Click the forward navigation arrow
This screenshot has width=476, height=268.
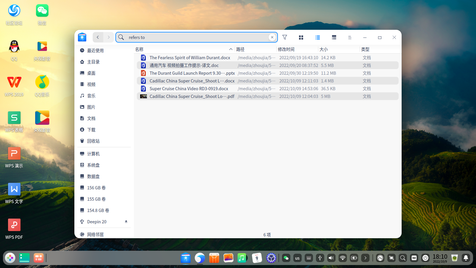click(109, 37)
